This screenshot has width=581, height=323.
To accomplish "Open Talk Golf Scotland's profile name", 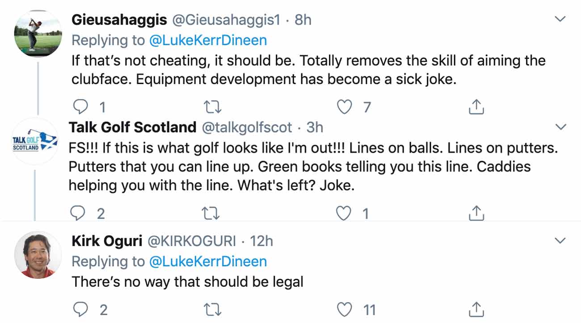I will 132,127.
